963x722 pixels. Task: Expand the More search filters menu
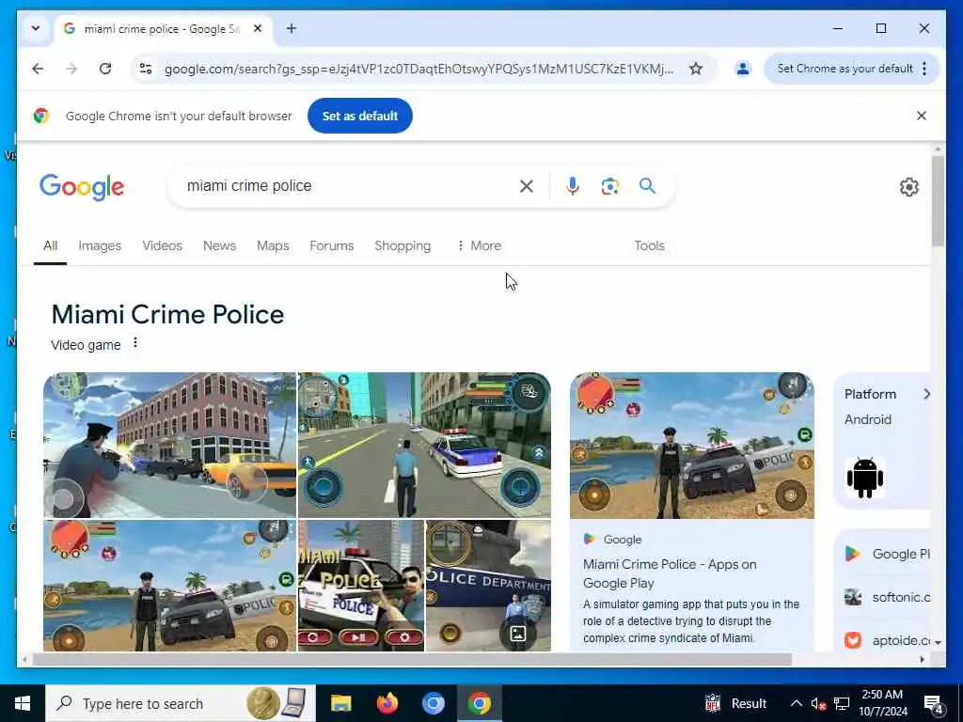(479, 245)
